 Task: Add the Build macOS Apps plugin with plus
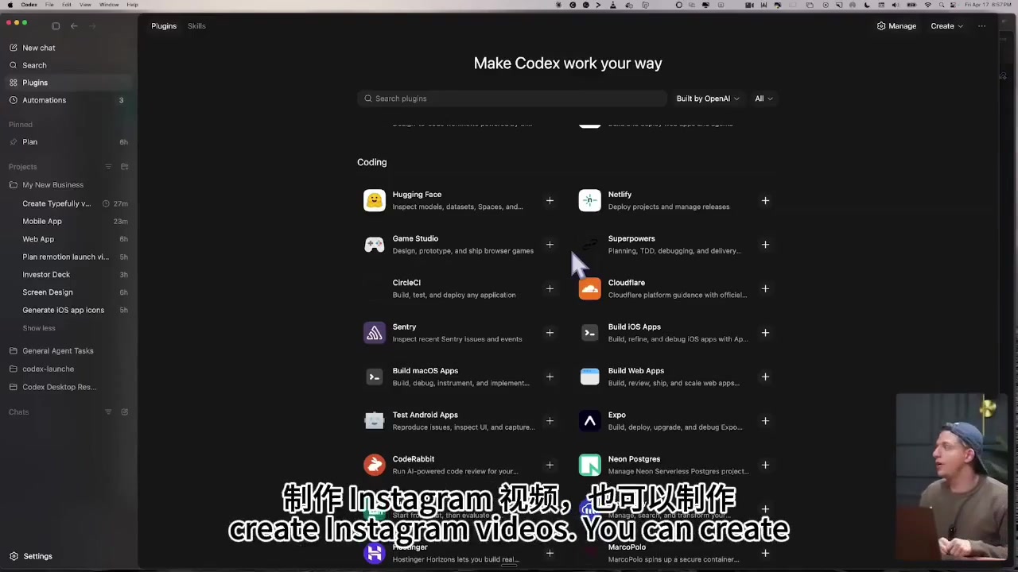[550, 377]
